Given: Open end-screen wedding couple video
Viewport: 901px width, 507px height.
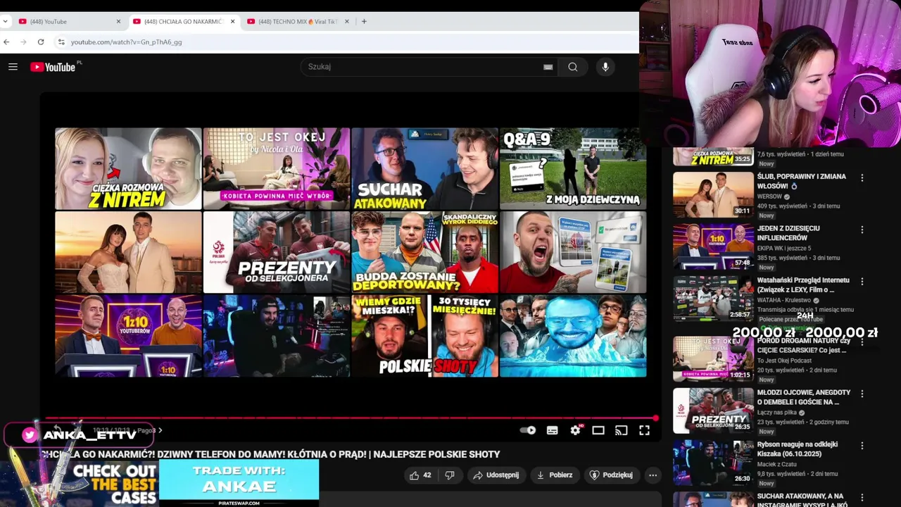Looking at the screenshot, I should click(128, 252).
